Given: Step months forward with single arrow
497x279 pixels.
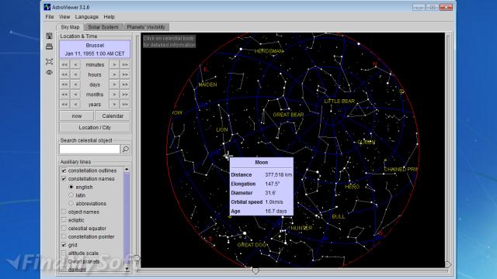Looking at the screenshot, I should (114, 95).
